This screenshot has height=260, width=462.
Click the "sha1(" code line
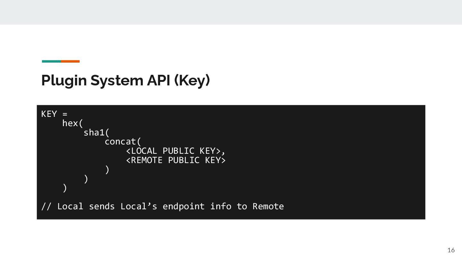point(96,133)
